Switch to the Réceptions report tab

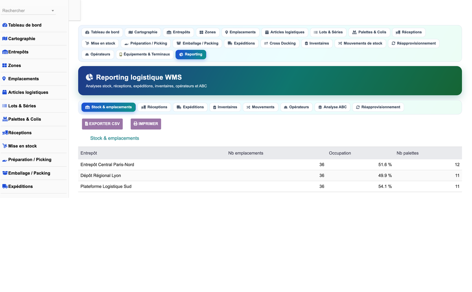(154, 107)
